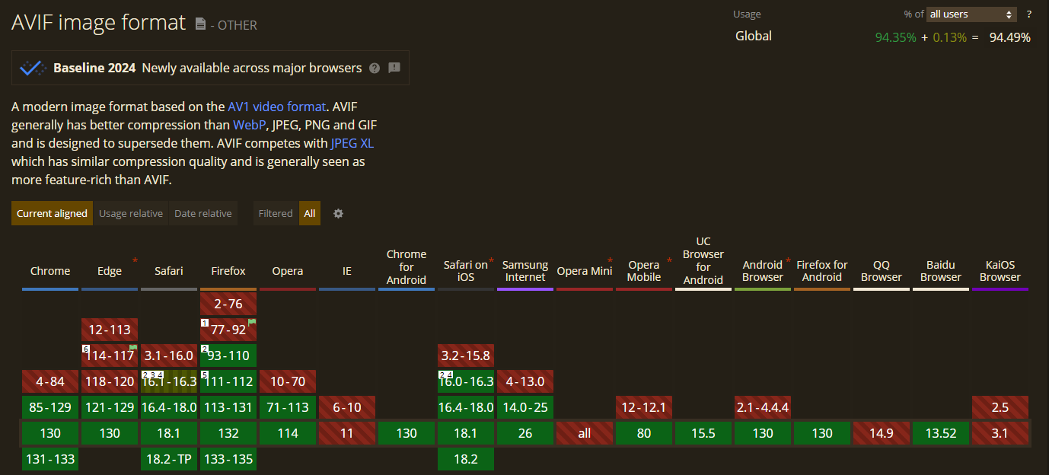Screen dimensions: 1049x475
Task: Click the IE 6-10 cell
Action: click(x=347, y=407)
